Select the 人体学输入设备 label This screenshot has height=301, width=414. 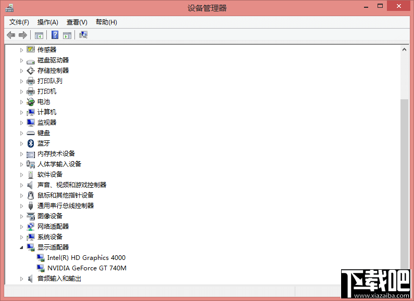(59, 164)
